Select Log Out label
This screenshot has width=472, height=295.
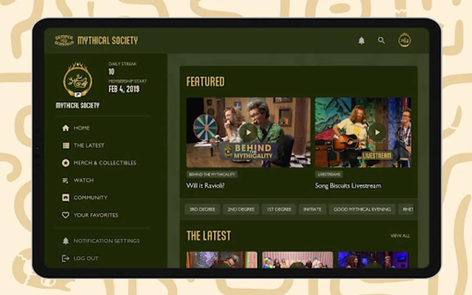coord(86,258)
